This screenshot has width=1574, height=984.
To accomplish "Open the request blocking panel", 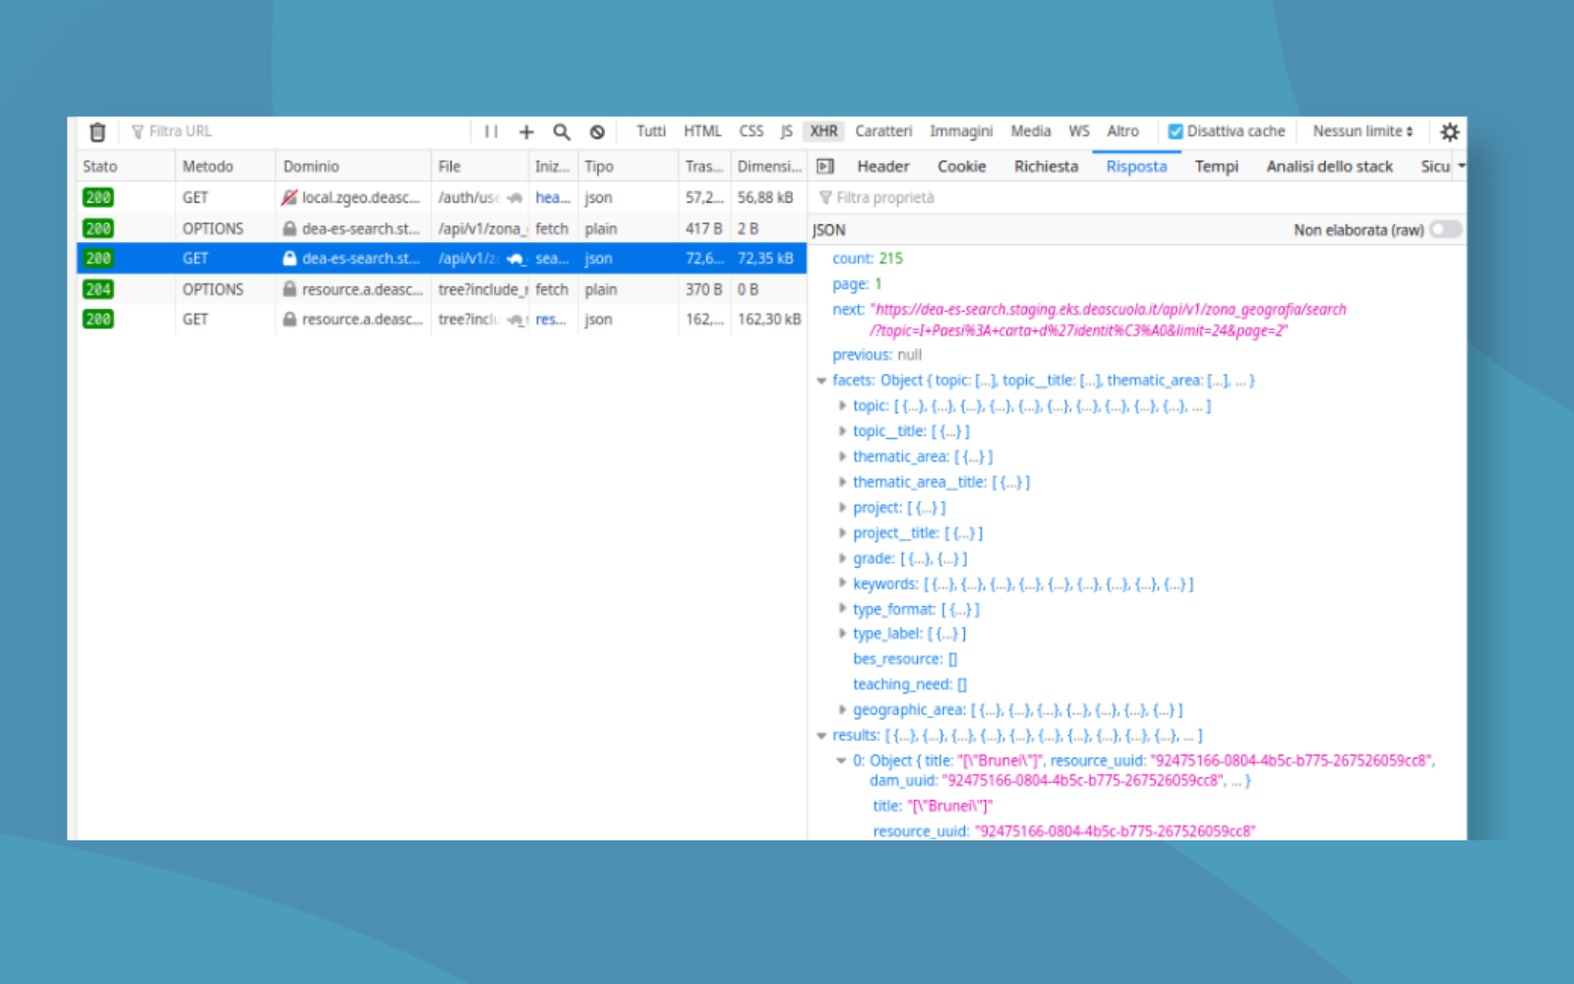I will (x=597, y=132).
